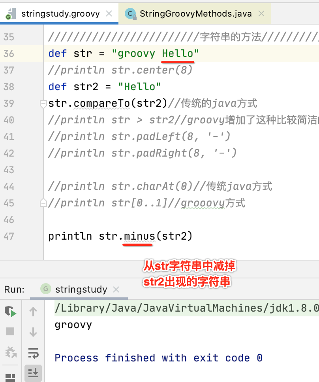Stop the running process
Viewport: 319px width, 382px height.
10,331
